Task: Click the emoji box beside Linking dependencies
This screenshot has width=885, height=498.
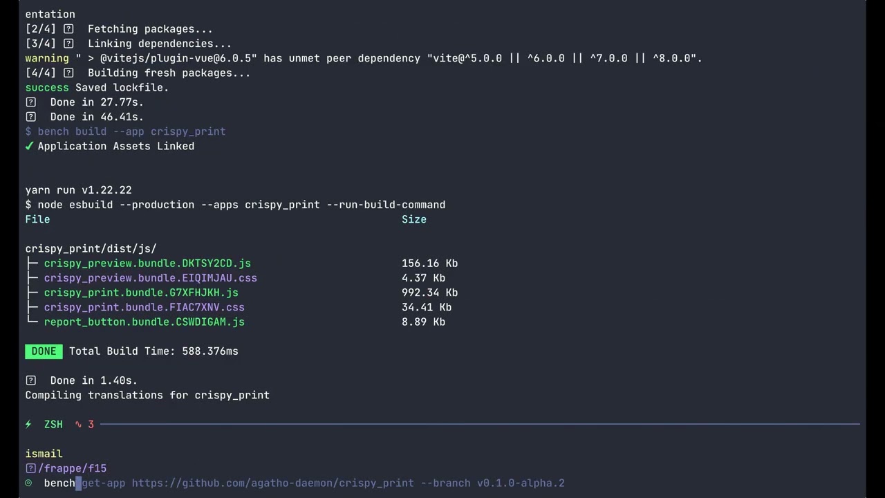Action: [x=68, y=44]
